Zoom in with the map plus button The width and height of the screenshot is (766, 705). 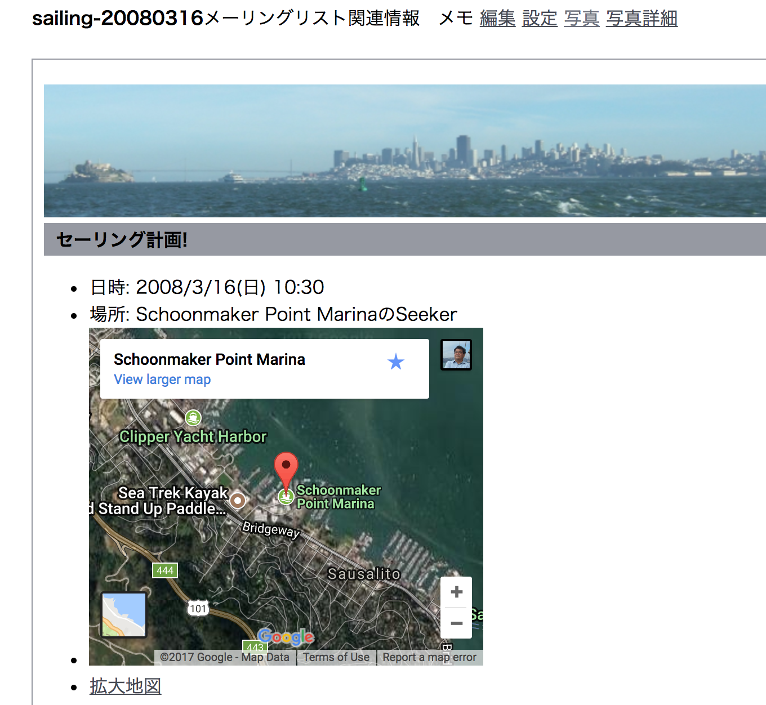(x=456, y=592)
